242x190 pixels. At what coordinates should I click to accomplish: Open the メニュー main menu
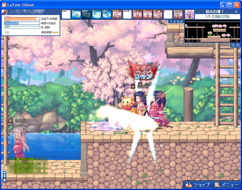click(226, 185)
